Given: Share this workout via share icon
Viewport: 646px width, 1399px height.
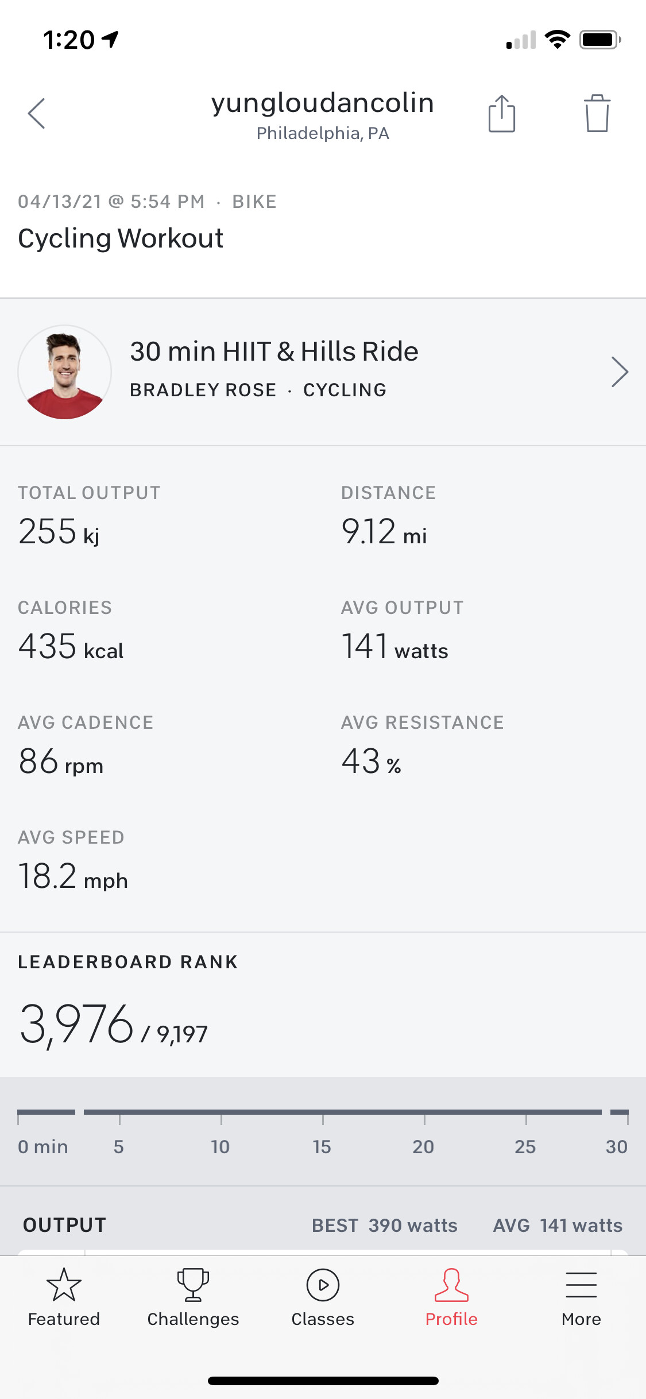Looking at the screenshot, I should pyautogui.click(x=501, y=114).
